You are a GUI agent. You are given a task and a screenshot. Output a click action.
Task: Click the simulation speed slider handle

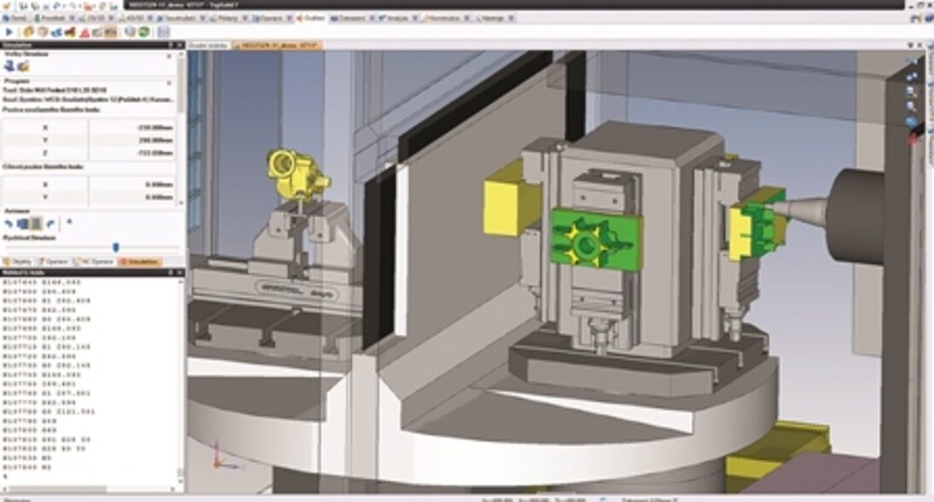[116, 247]
